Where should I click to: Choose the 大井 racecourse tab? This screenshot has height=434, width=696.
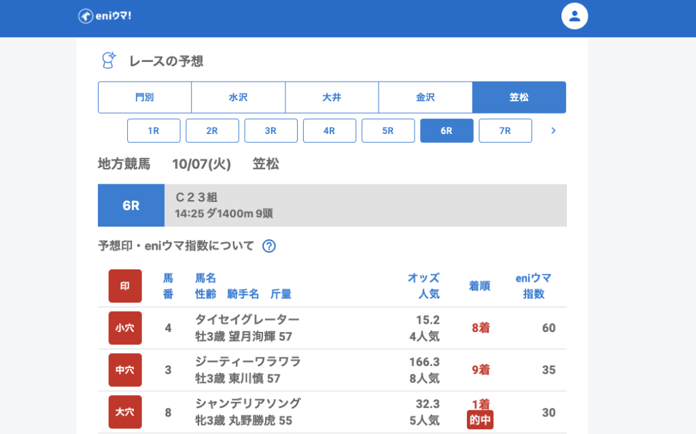(332, 97)
